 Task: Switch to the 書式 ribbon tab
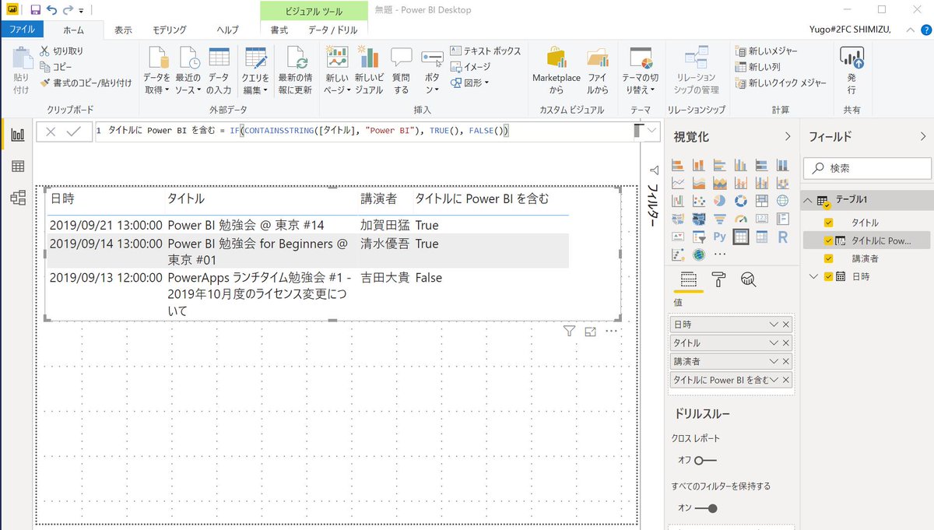279,30
